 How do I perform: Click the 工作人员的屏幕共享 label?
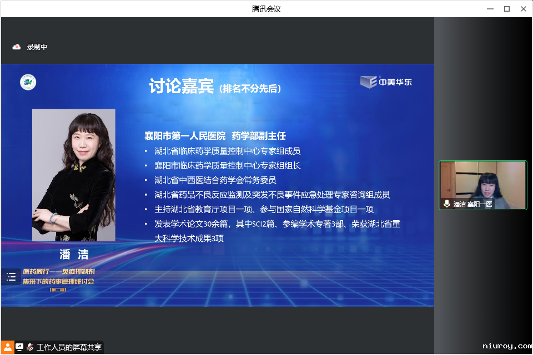point(69,347)
